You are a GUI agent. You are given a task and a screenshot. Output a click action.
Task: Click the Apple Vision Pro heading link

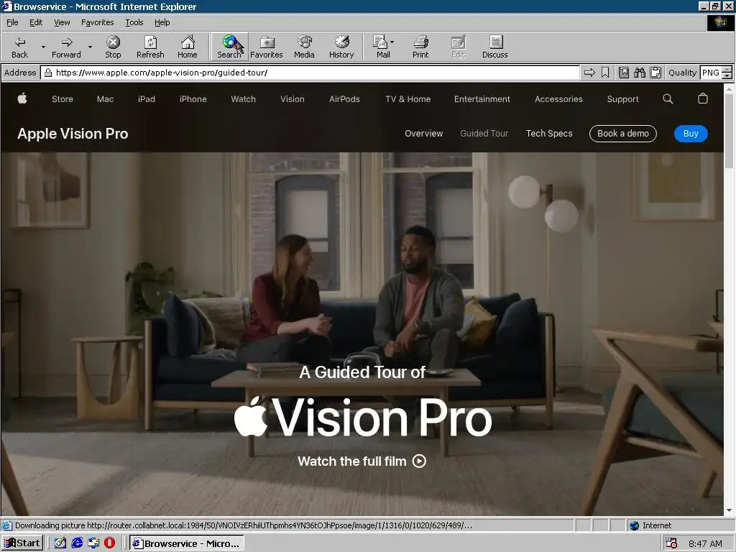coord(73,134)
